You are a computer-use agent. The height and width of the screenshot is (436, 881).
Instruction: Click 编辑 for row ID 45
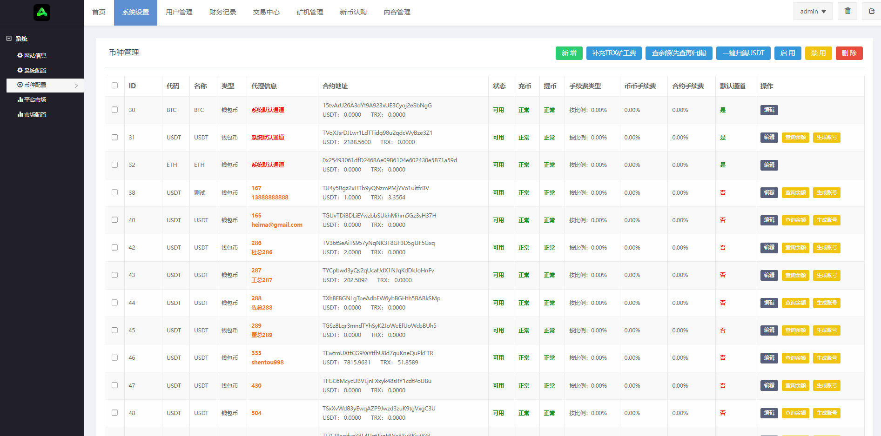[x=769, y=330]
